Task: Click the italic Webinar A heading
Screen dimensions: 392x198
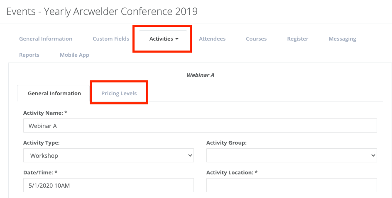Action: 200,75
